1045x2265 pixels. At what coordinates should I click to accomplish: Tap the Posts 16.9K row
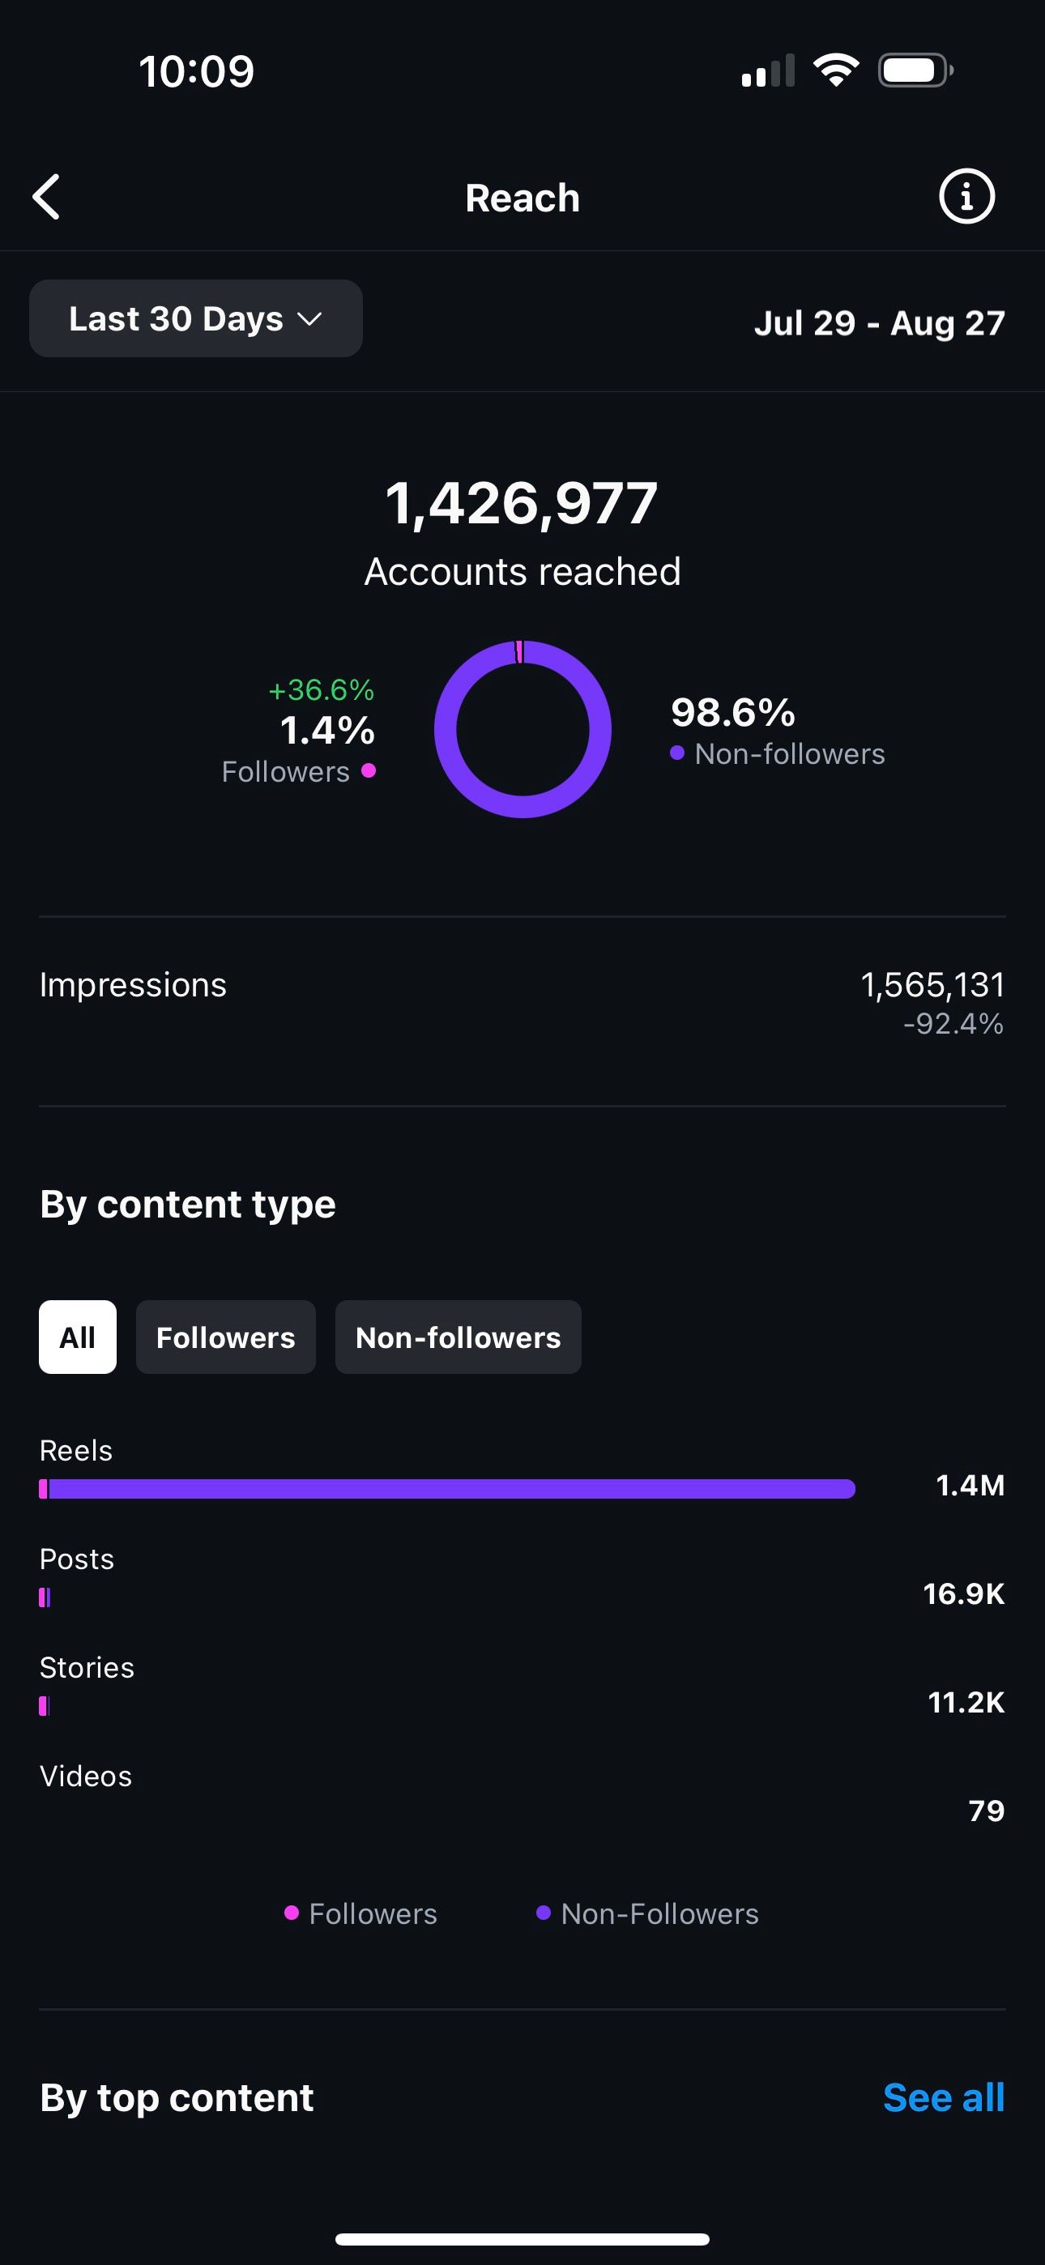pyautogui.click(x=522, y=1578)
